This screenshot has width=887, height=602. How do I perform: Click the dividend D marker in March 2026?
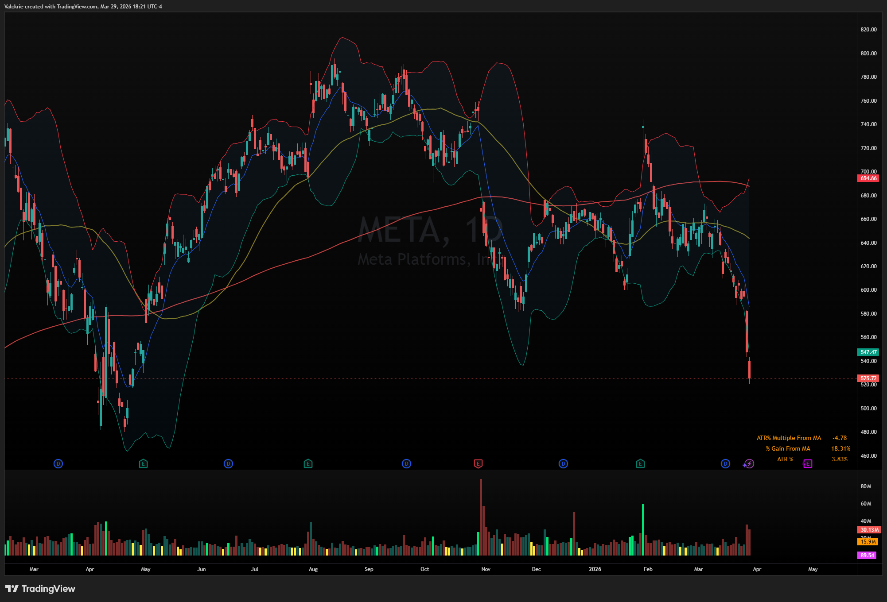pyautogui.click(x=725, y=464)
